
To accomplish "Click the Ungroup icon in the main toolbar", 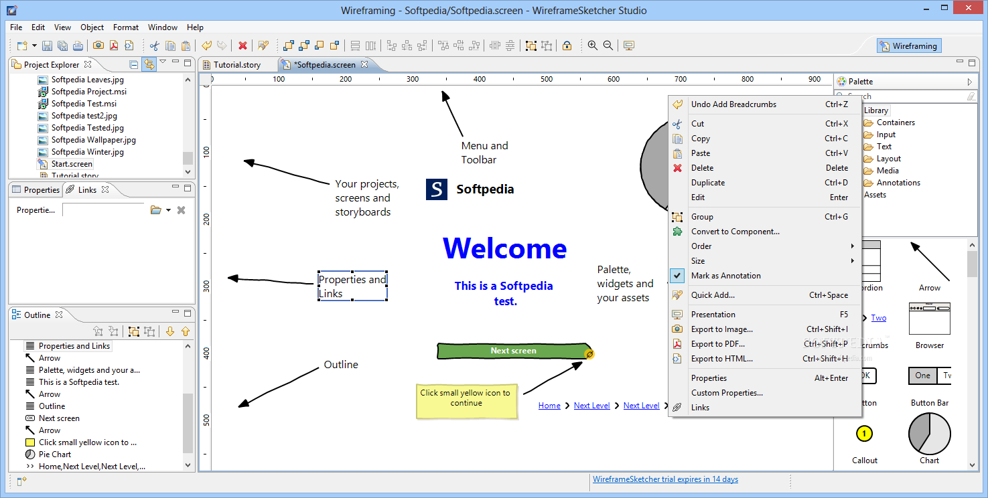I will pyautogui.click(x=547, y=46).
